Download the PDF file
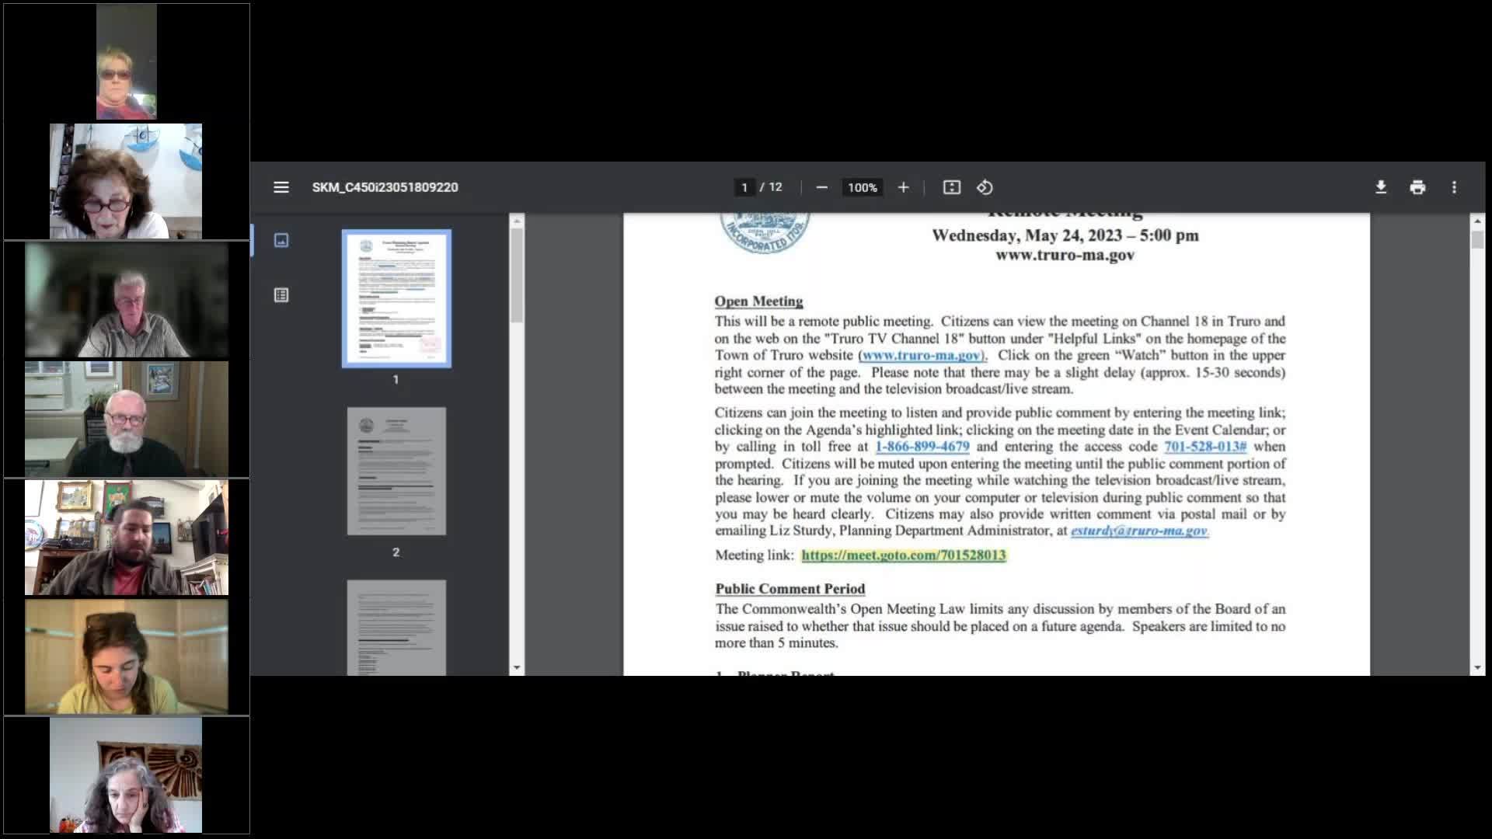This screenshot has height=839, width=1492. (x=1381, y=187)
